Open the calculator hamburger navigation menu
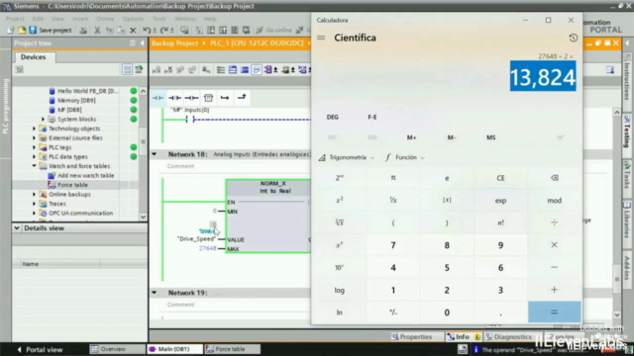 pos(321,38)
